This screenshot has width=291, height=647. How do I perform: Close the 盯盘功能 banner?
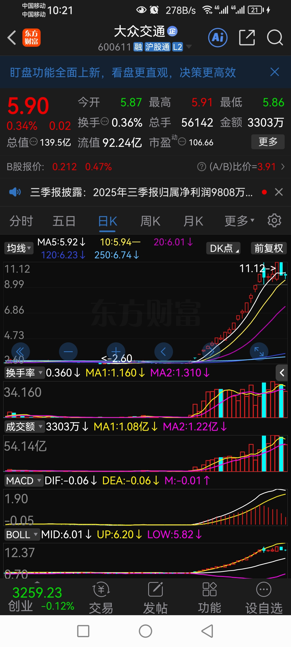click(x=275, y=72)
